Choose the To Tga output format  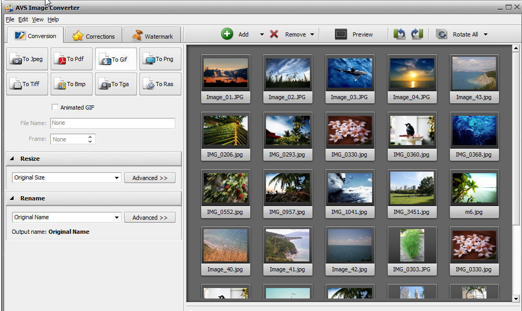click(x=115, y=83)
